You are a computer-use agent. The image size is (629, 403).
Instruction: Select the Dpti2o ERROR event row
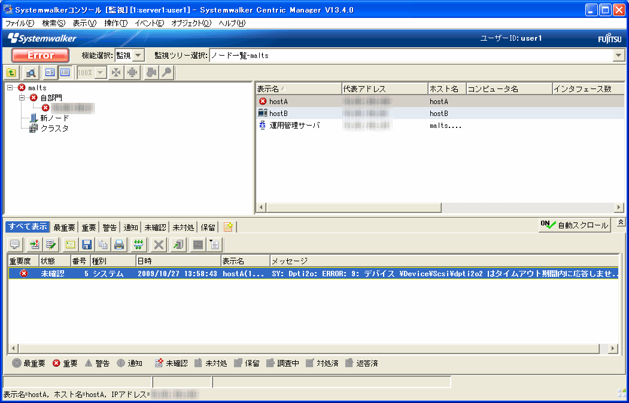point(313,274)
